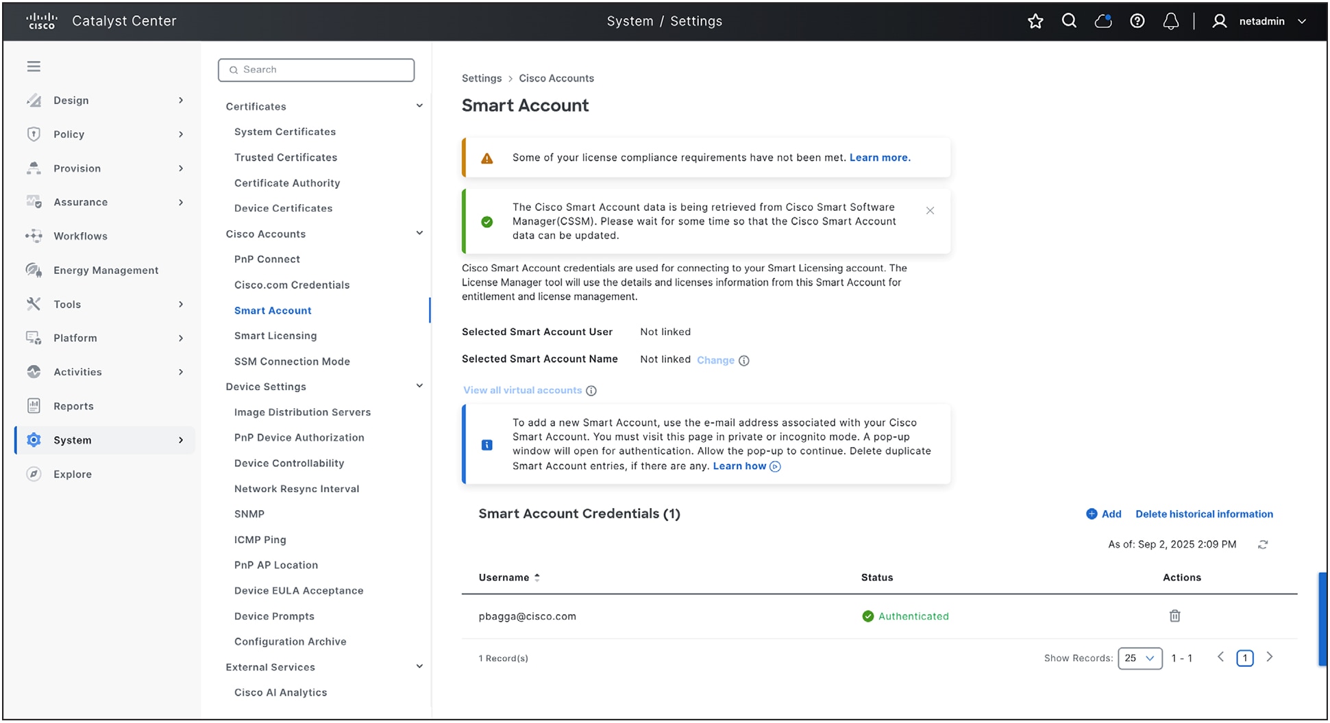Click the Learn more link in warning
Screen dimensions: 1330x723
tap(879, 157)
